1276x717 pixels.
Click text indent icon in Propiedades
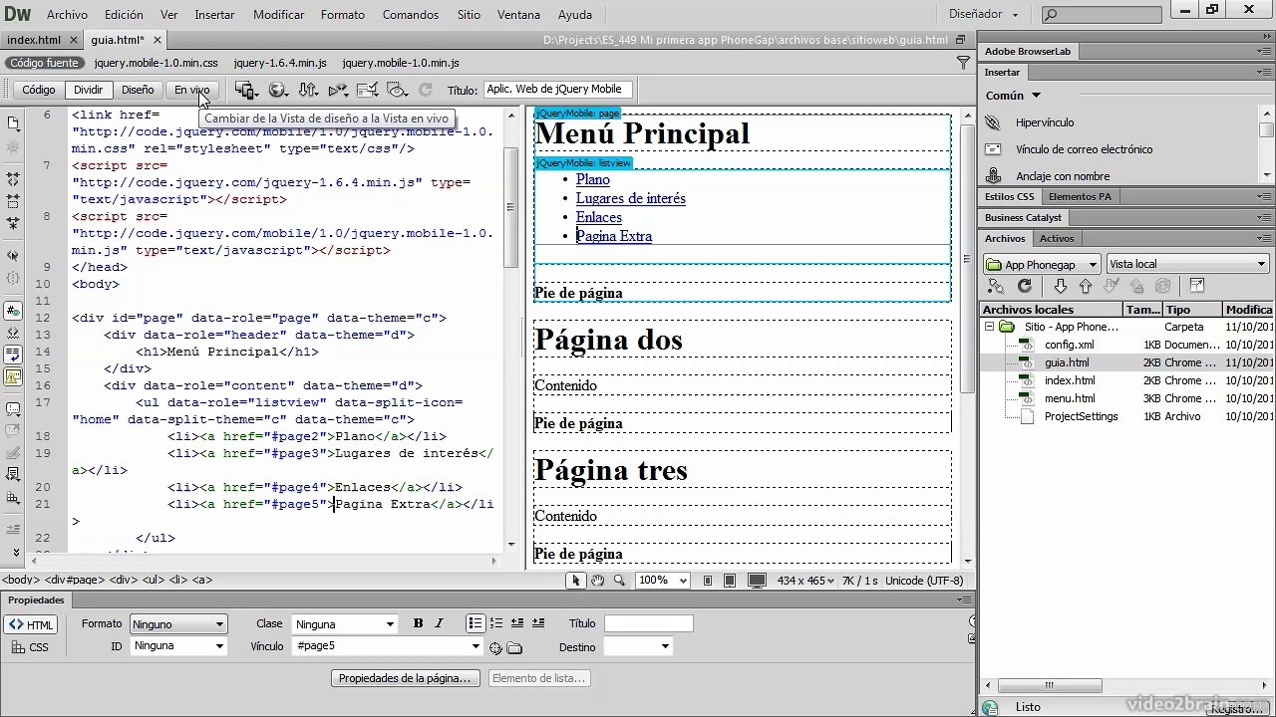538,623
